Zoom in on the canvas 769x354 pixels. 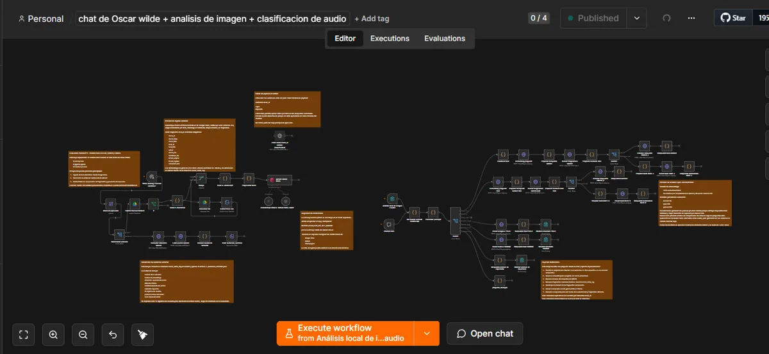pos(53,334)
